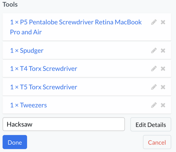This screenshot has height=152, width=176.
Task: Click the Edit Details button
Action: [151, 124]
